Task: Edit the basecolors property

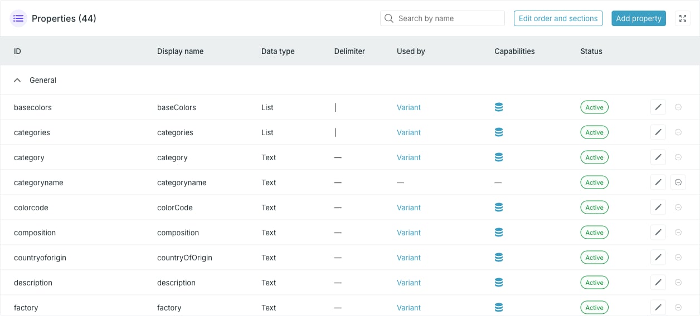Action: click(658, 107)
